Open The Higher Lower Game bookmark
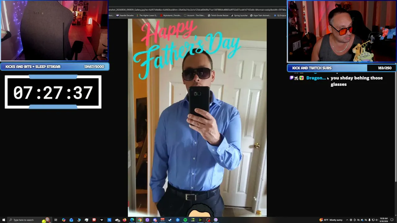 [146, 15]
